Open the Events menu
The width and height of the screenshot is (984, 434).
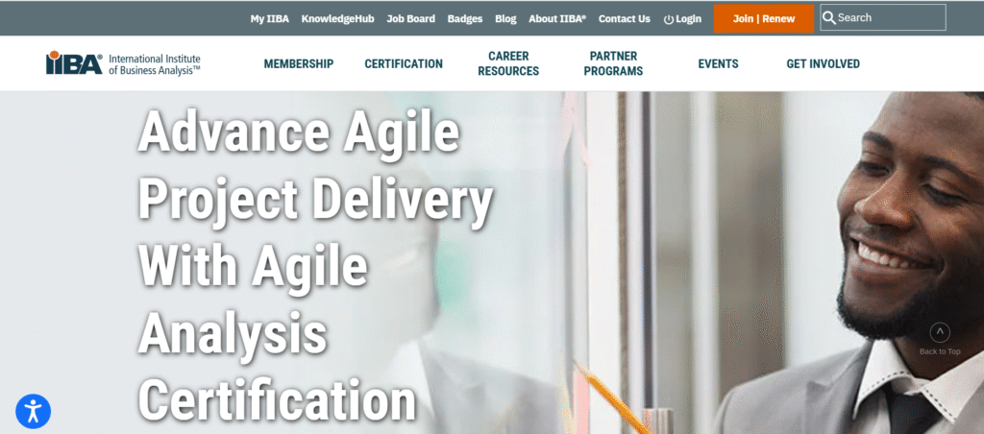pyautogui.click(x=718, y=64)
